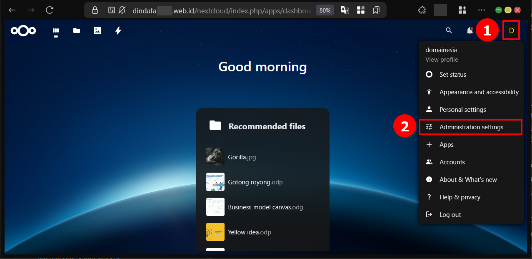The height and width of the screenshot is (259, 532).
Task: Click View profile link
Action: pyautogui.click(x=442, y=60)
